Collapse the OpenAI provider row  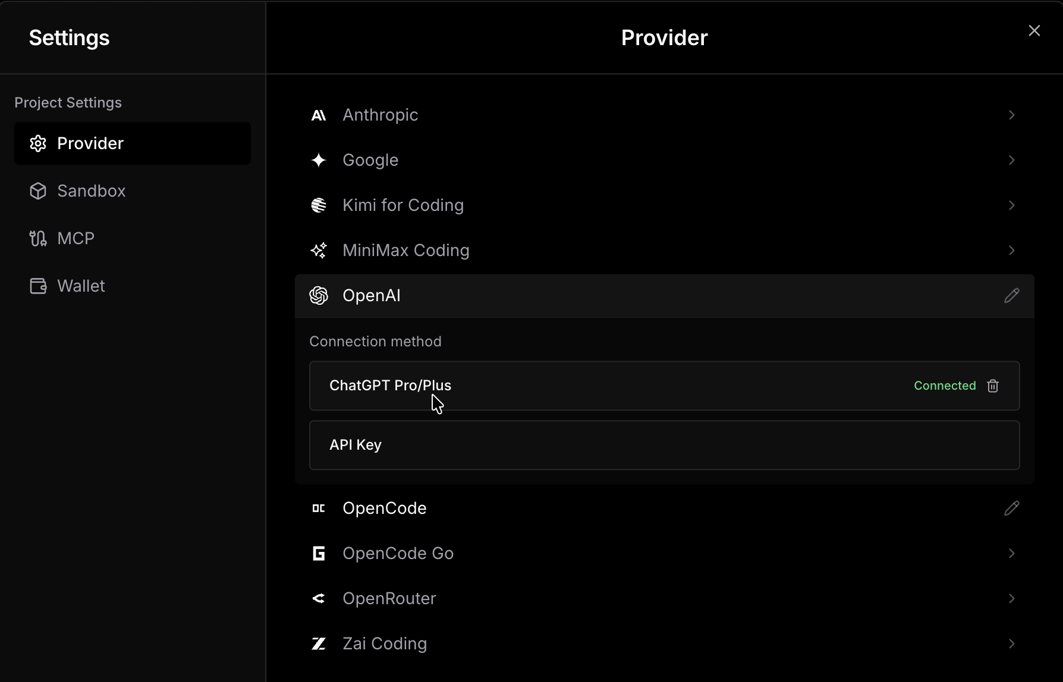coord(654,296)
